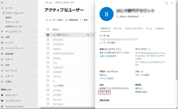Expand the 役割 chevron

35,37
